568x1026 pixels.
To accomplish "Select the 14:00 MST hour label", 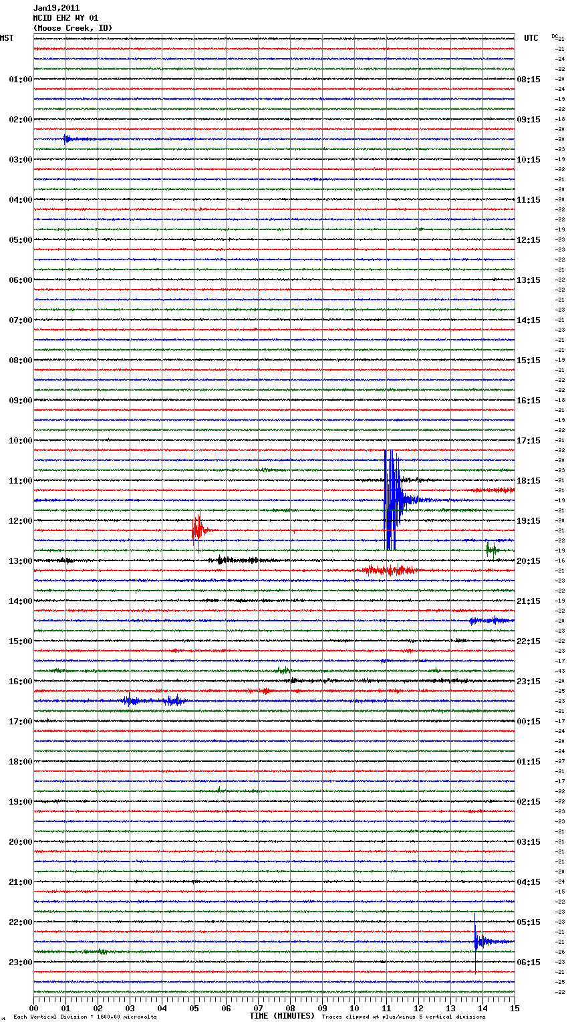I will (20, 601).
